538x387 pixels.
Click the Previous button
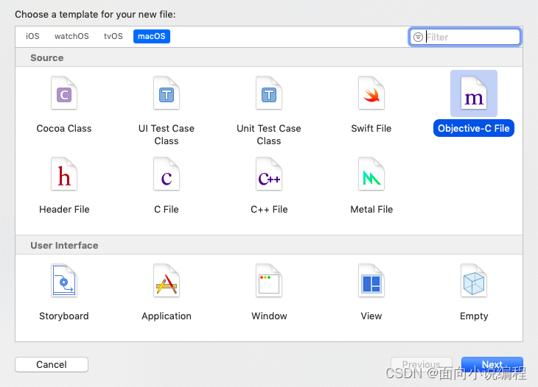tap(422, 364)
